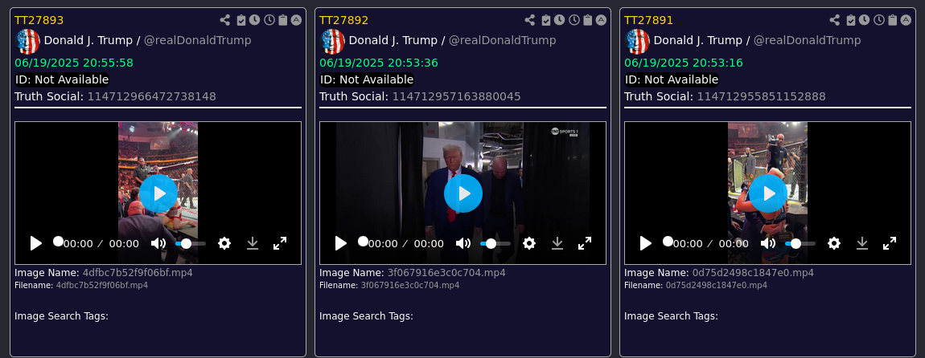Collapse card TT27893 with circle arrow
This screenshot has width=925, height=358.
[x=296, y=20]
